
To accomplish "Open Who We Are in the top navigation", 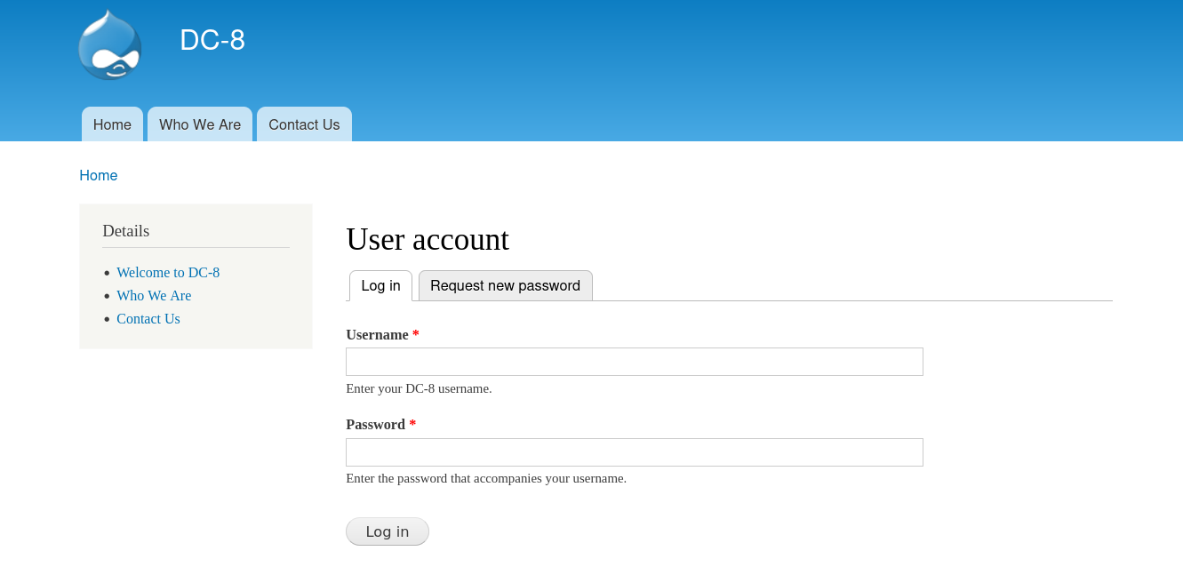I will 200,124.
